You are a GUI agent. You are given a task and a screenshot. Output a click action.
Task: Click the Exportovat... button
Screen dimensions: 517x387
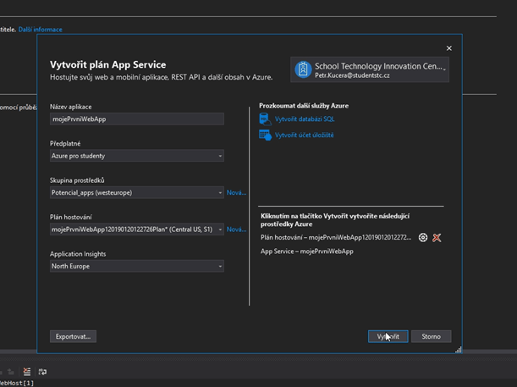[x=73, y=336]
